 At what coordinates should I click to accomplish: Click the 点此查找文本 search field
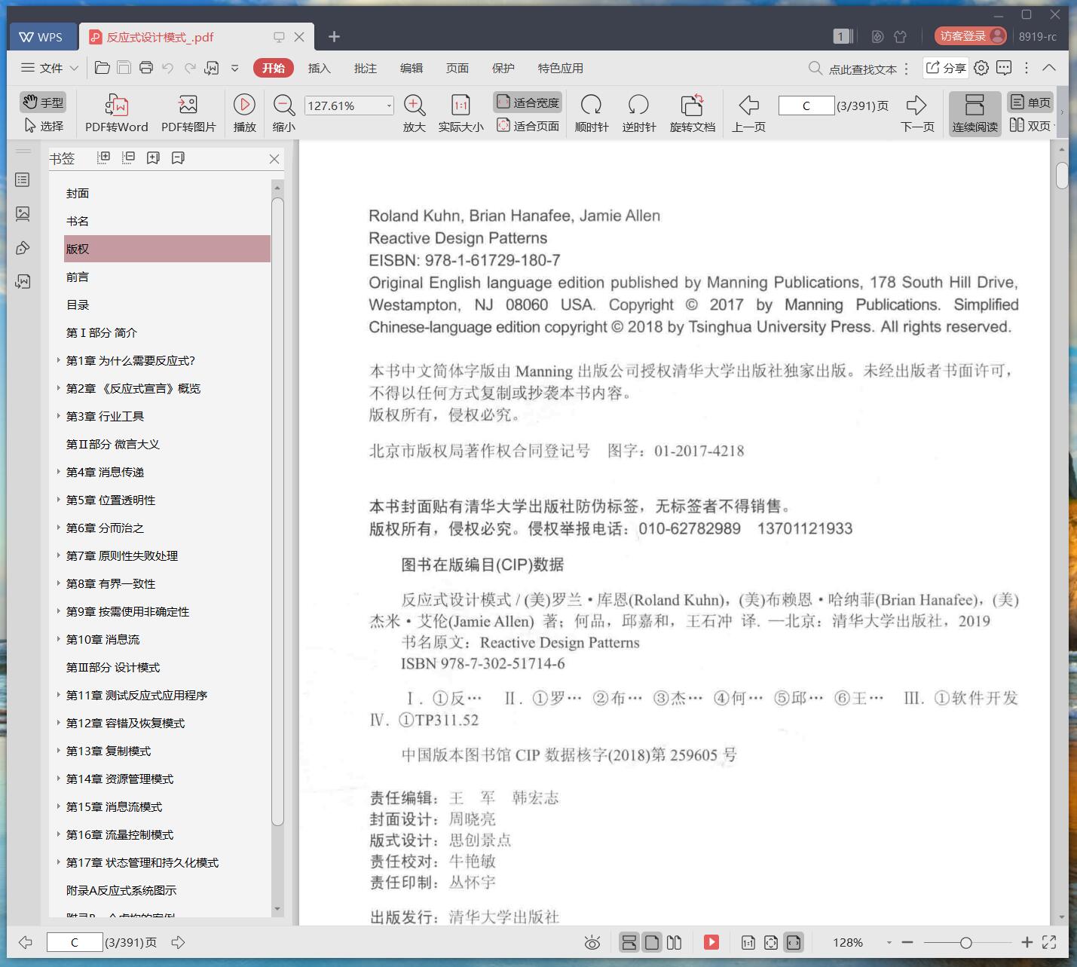[x=854, y=69]
